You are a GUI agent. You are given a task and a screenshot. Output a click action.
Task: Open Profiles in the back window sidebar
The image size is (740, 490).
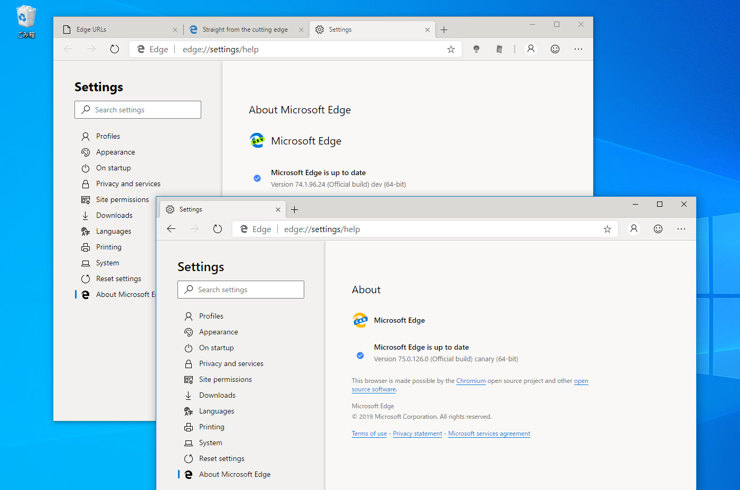pos(108,136)
